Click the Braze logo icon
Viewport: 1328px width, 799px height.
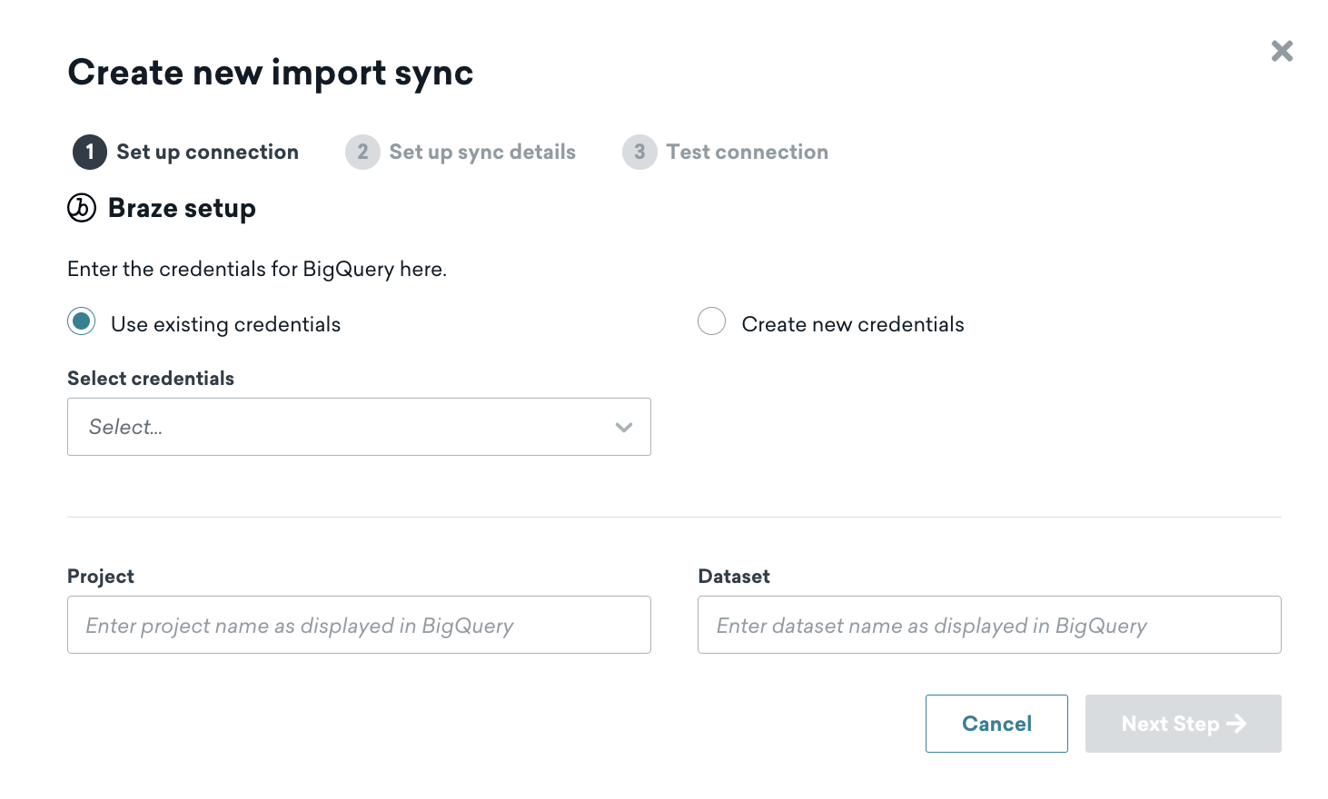pos(82,208)
